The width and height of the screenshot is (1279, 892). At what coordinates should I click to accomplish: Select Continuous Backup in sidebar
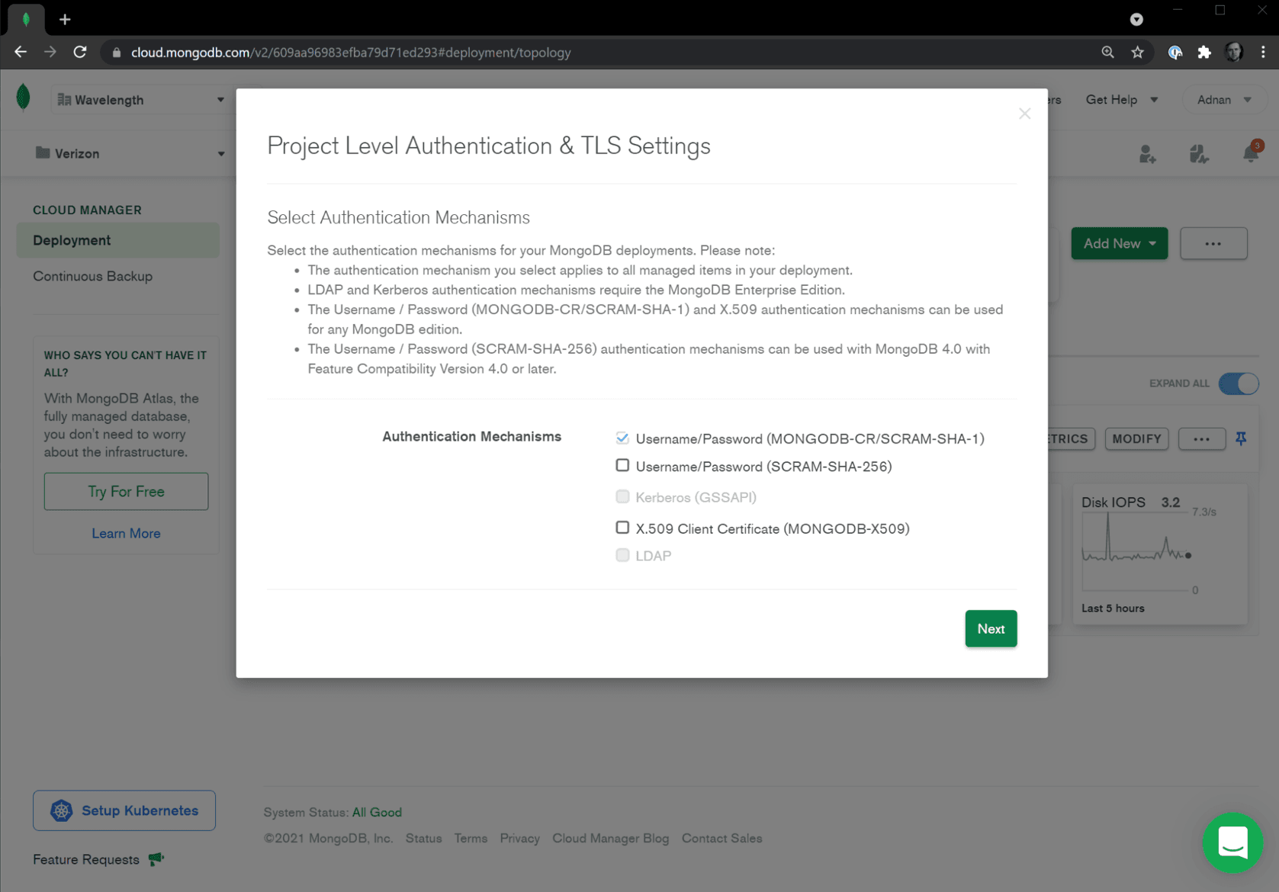92,276
